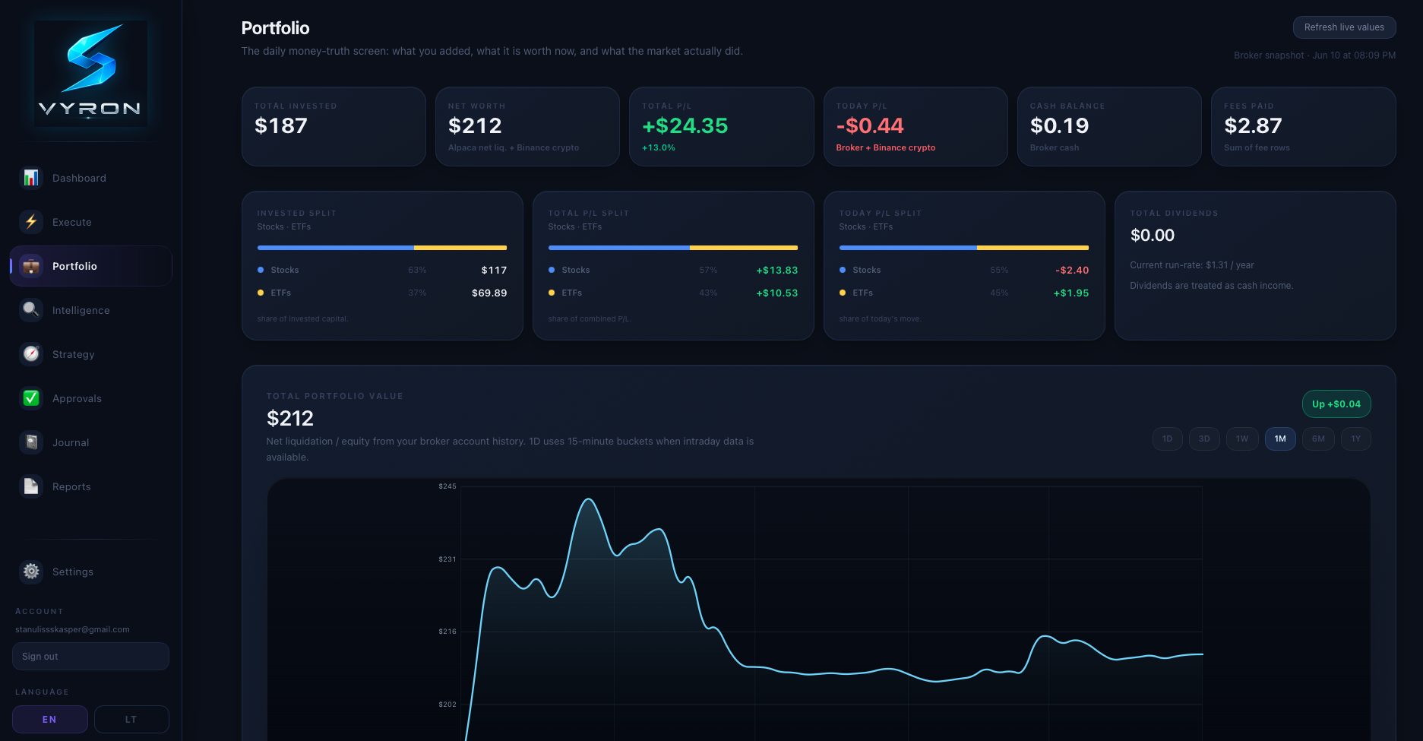1423x741 pixels.
Task: Click the $202 chart axis label
Action: pyautogui.click(x=447, y=705)
